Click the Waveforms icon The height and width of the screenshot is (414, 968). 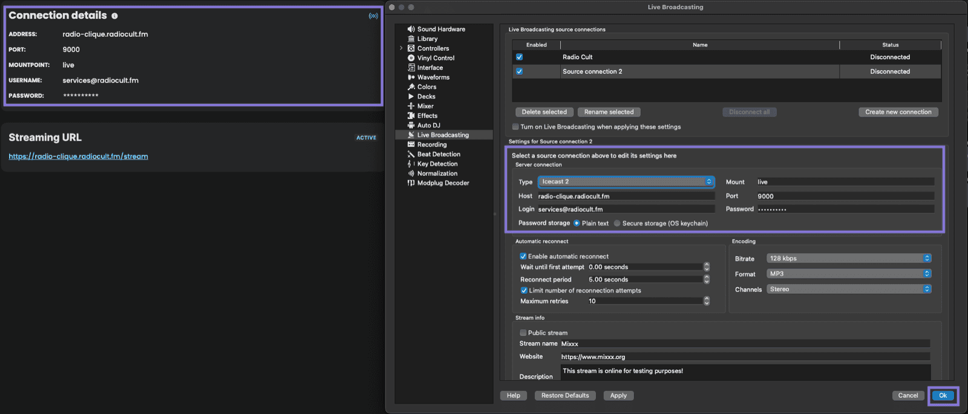point(411,77)
